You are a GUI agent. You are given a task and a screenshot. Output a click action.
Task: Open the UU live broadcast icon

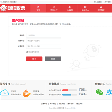70,7
